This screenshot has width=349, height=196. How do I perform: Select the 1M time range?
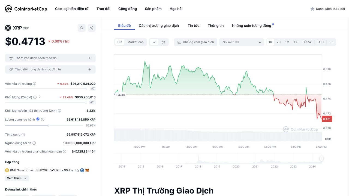coord(287,42)
